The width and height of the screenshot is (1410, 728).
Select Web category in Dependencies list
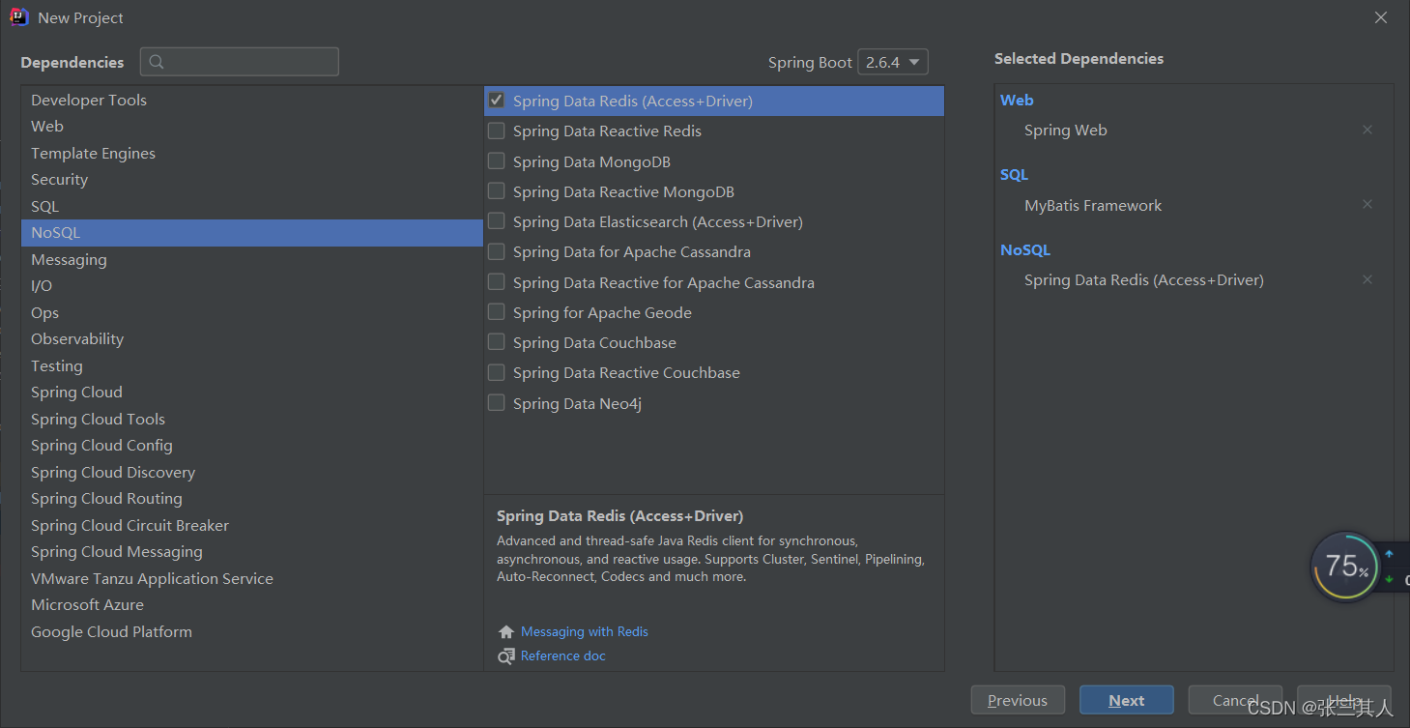(251, 127)
